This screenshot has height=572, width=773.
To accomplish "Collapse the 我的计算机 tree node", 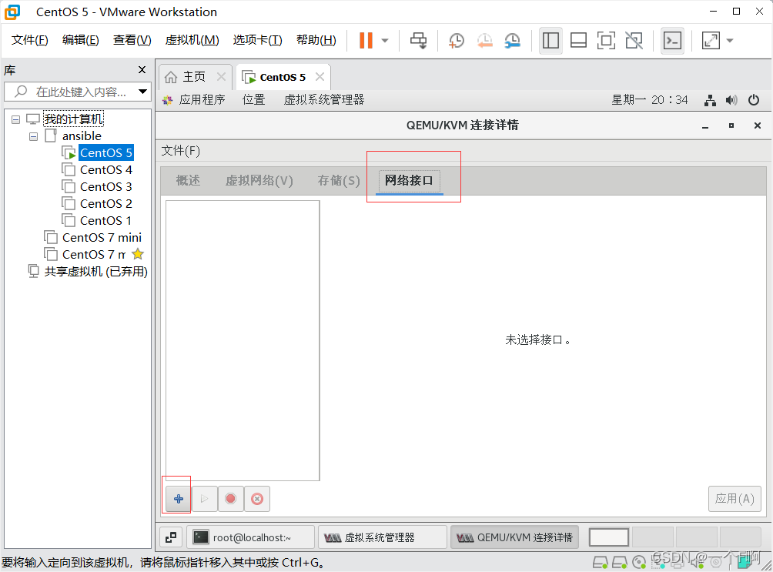I will point(15,119).
